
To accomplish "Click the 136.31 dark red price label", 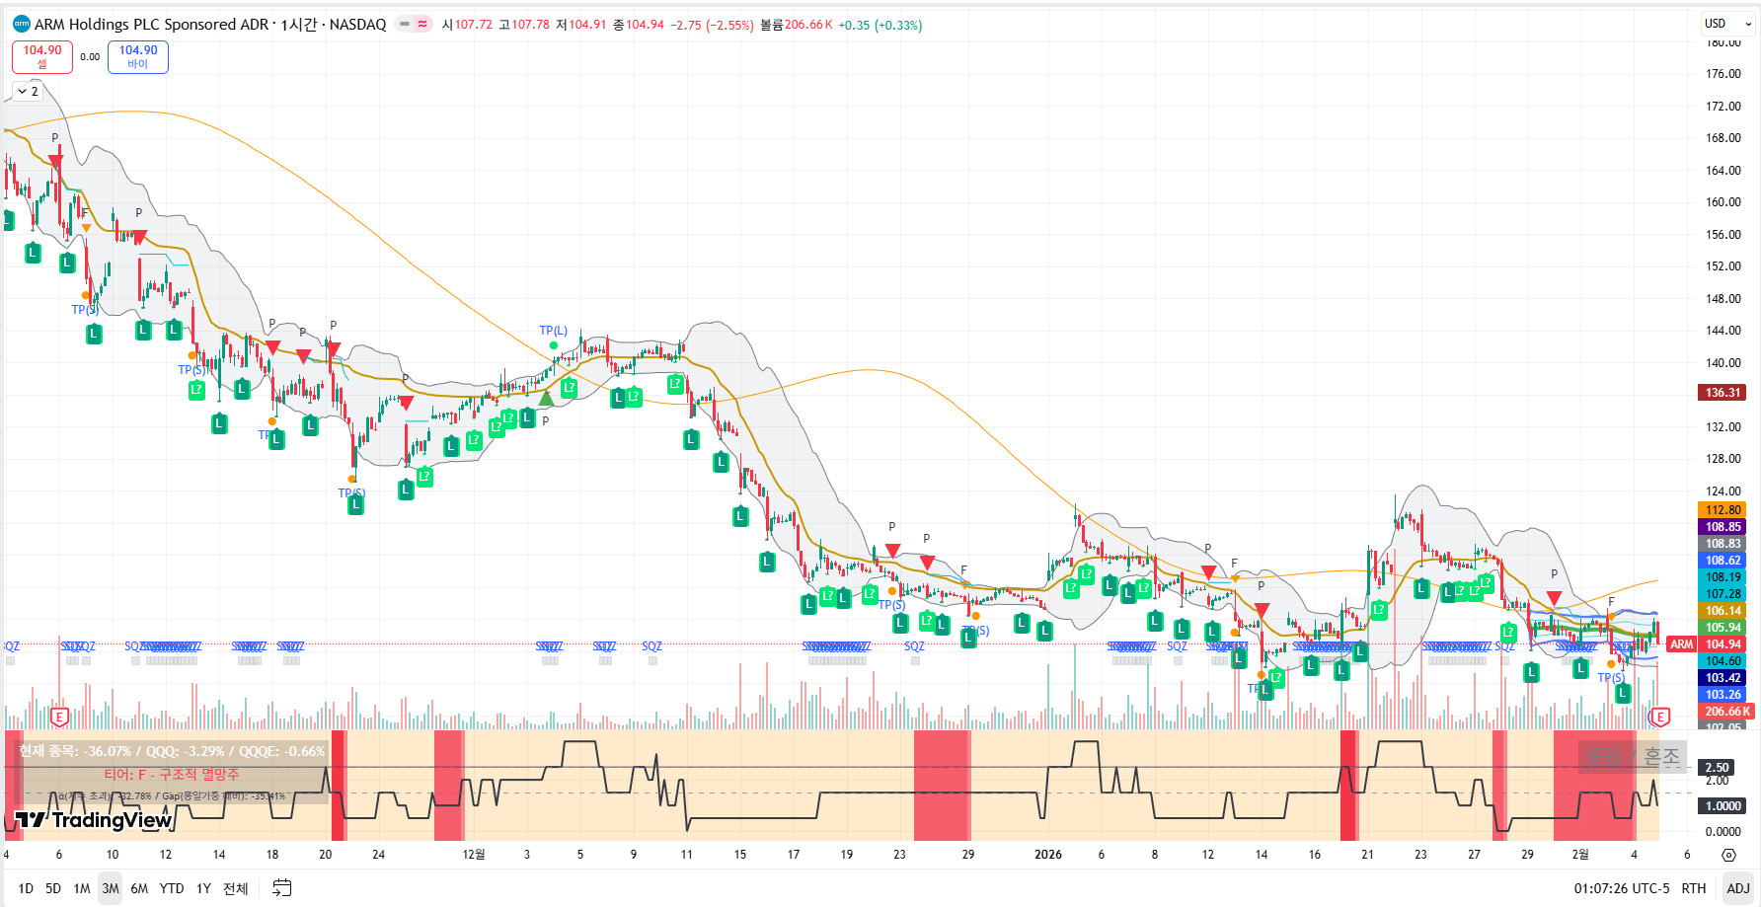I will tap(1723, 393).
